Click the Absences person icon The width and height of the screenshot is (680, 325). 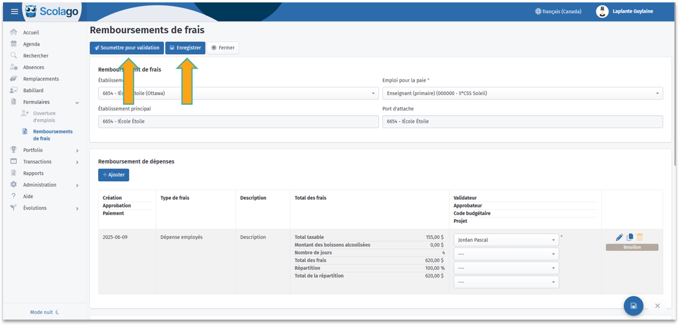[x=13, y=67]
